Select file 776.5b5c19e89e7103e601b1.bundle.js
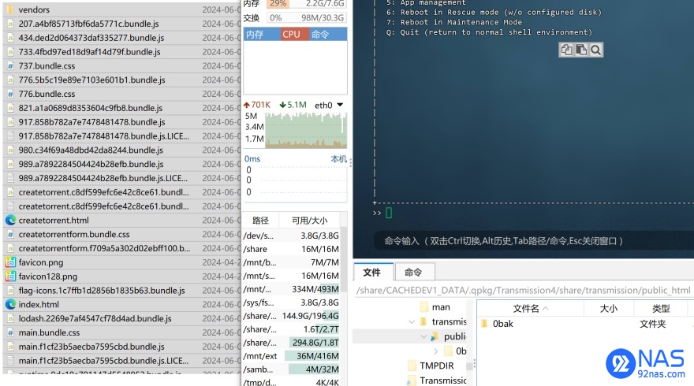The height and width of the screenshot is (386, 694). point(121,80)
